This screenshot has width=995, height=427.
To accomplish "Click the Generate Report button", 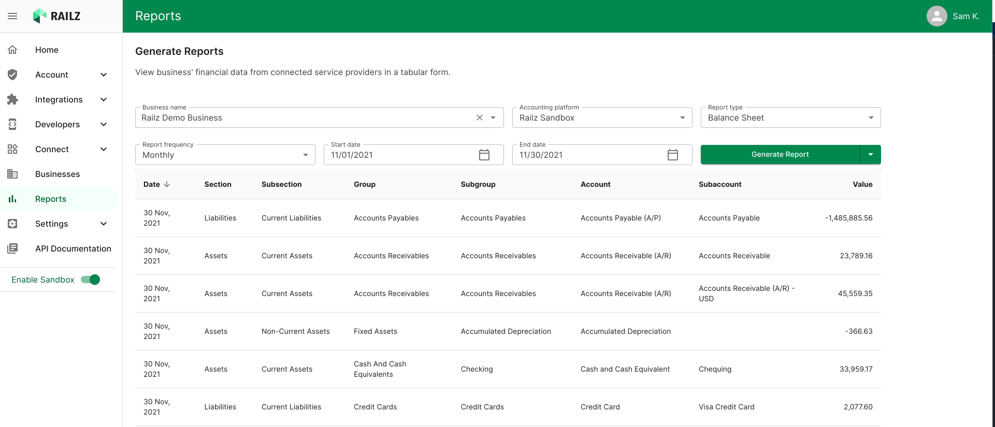I will tap(780, 154).
